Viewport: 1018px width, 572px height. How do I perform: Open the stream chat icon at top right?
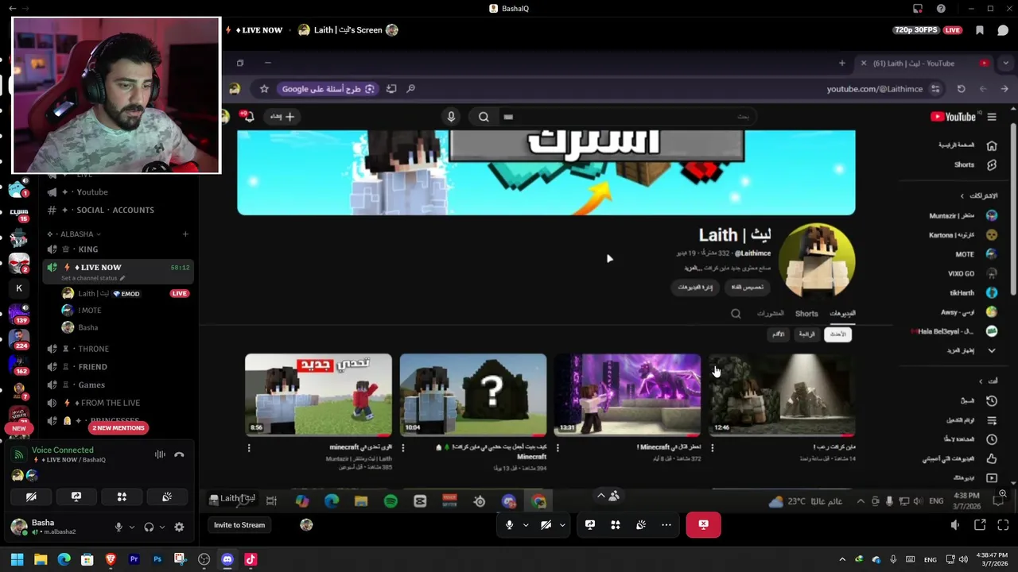point(1003,30)
